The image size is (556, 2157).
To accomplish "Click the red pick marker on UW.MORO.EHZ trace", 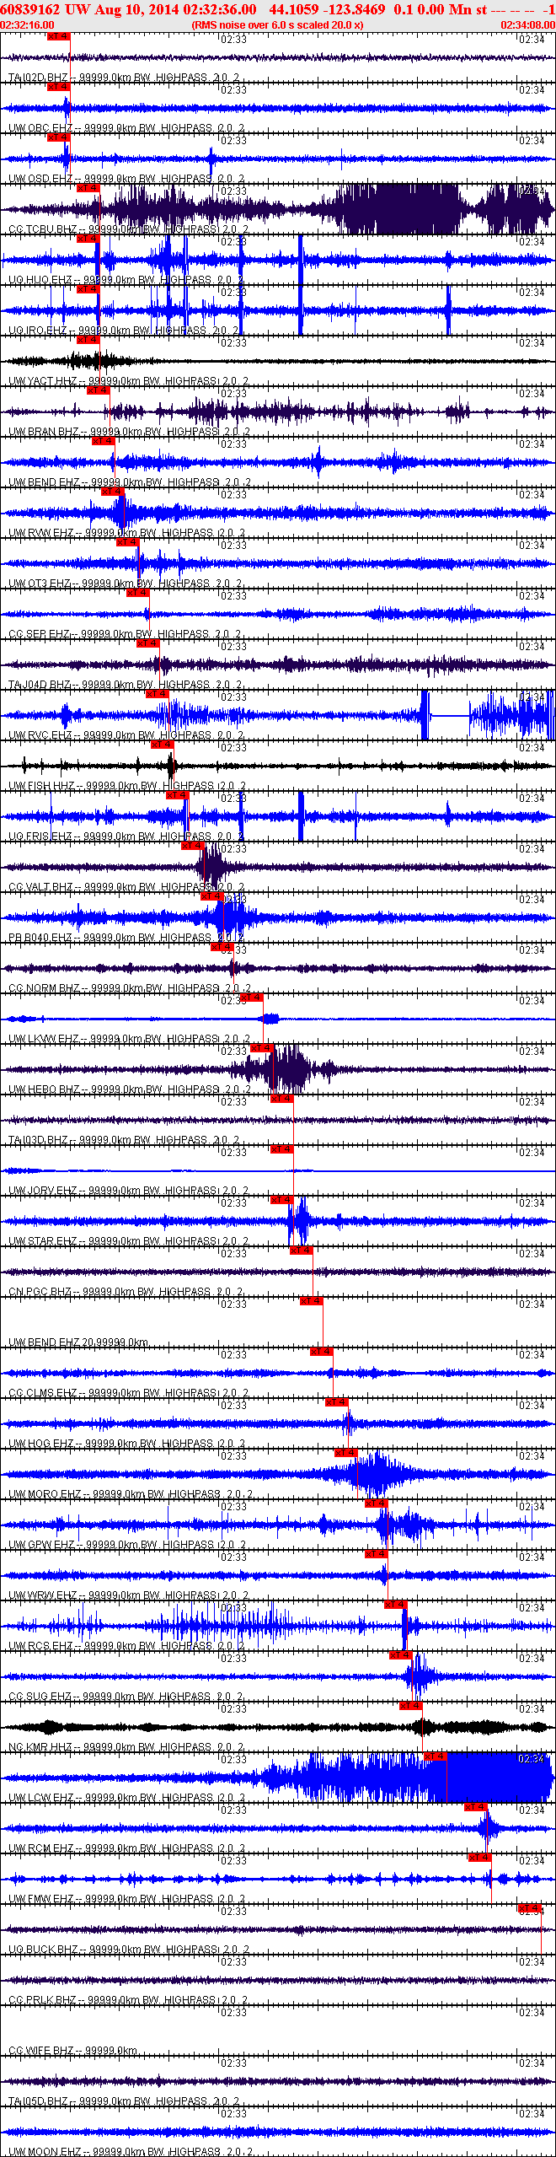I will [346, 1453].
